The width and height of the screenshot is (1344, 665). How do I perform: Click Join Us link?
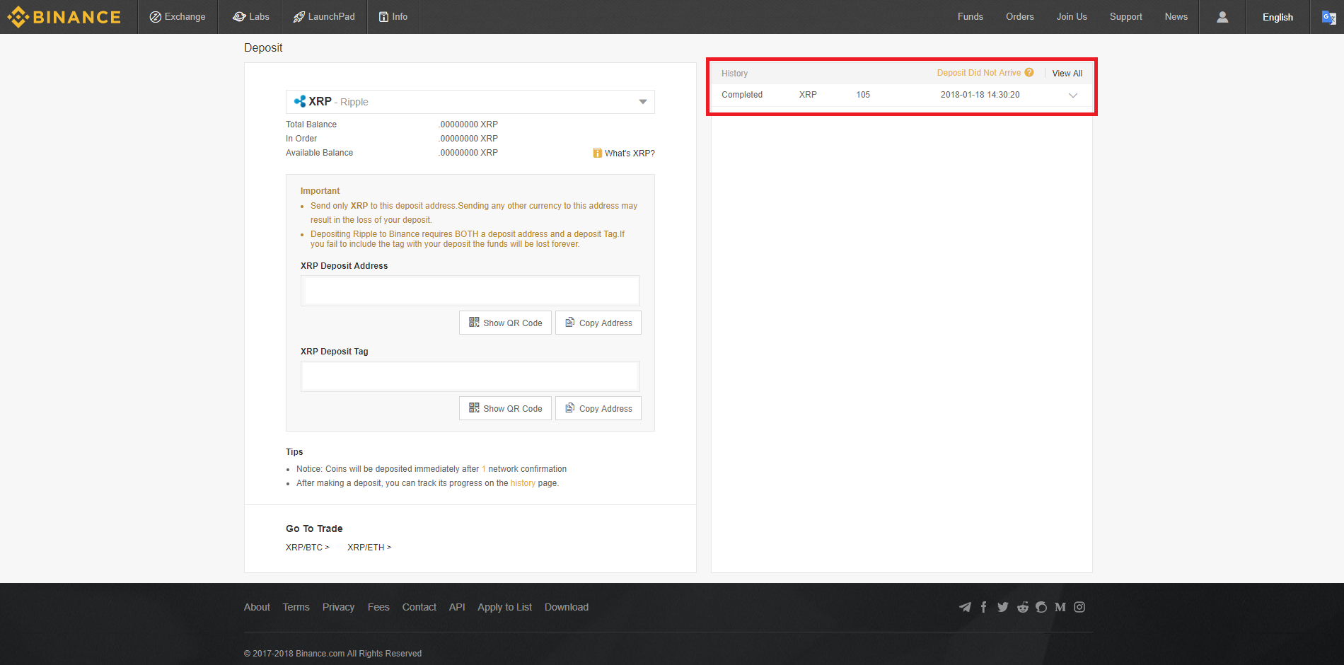(x=1072, y=17)
